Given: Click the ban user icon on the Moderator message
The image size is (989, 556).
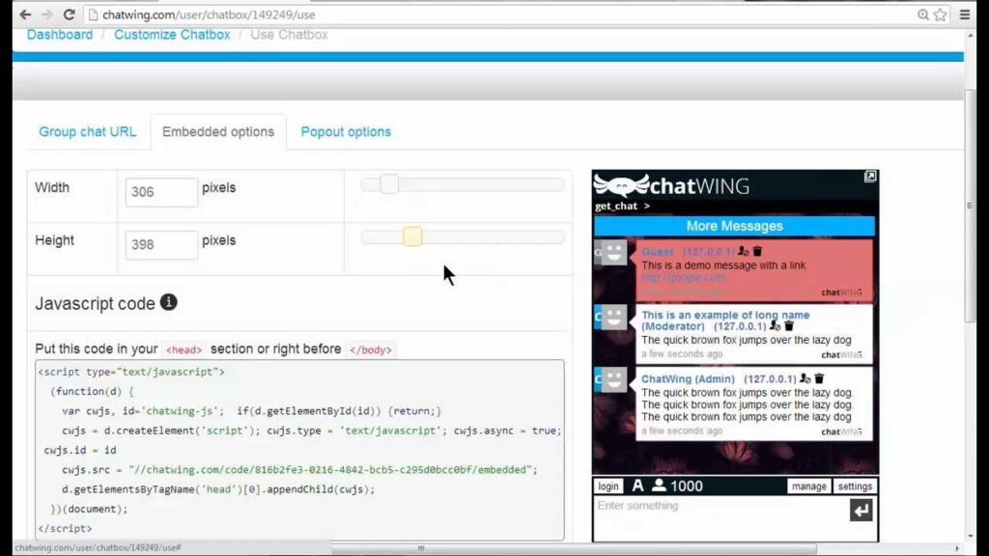Looking at the screenshot, I should pos(775,326).
